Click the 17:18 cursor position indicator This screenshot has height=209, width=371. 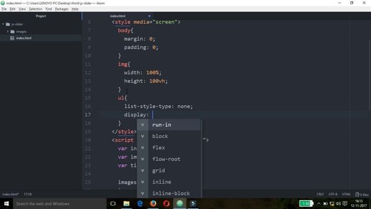click(x=28, y=194)
